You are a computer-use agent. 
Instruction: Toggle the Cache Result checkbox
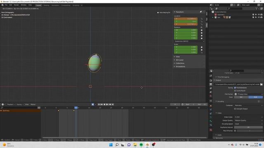(235, 91)
